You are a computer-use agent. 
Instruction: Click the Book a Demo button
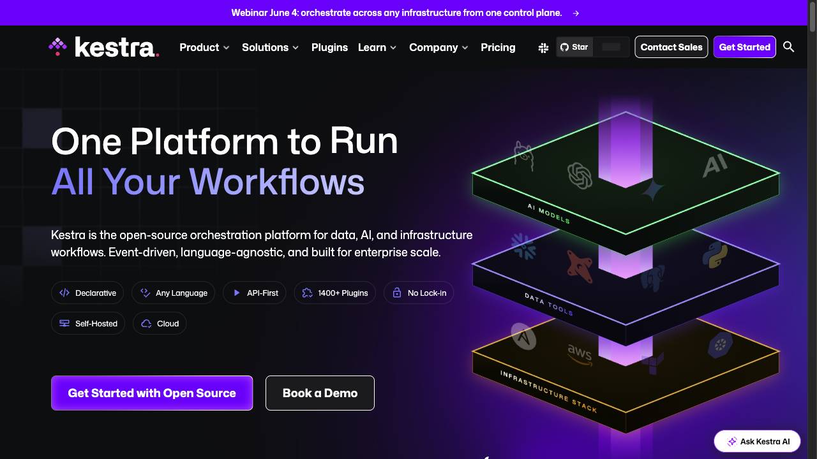coord(320,393)
